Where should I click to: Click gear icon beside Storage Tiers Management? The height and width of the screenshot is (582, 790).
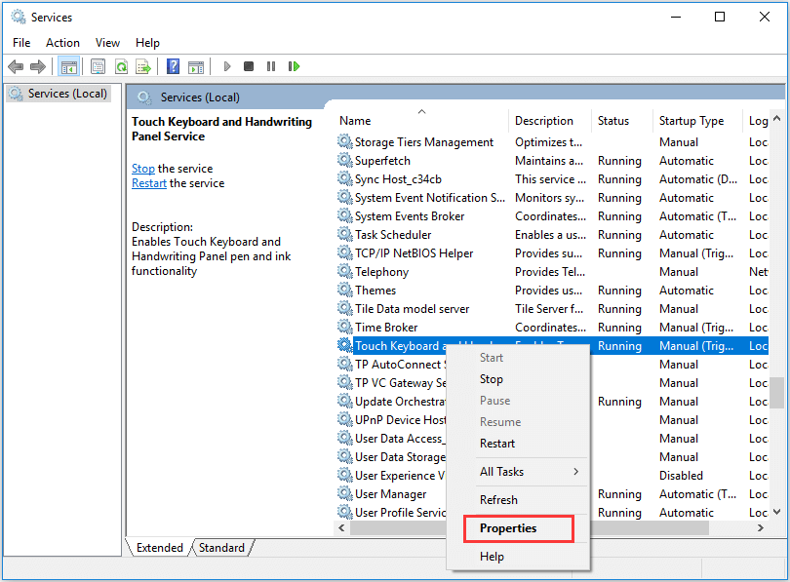(x=344, y=142)
